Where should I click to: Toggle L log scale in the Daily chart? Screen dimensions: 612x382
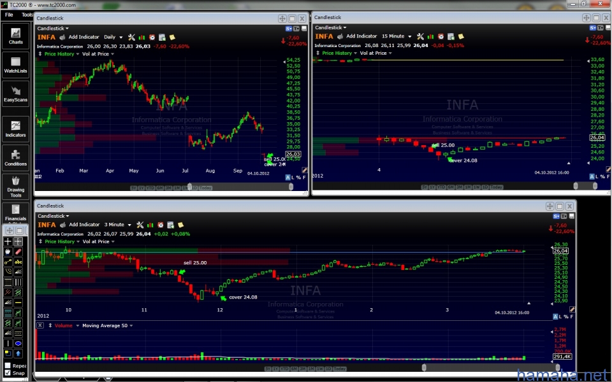pos(293,178)
